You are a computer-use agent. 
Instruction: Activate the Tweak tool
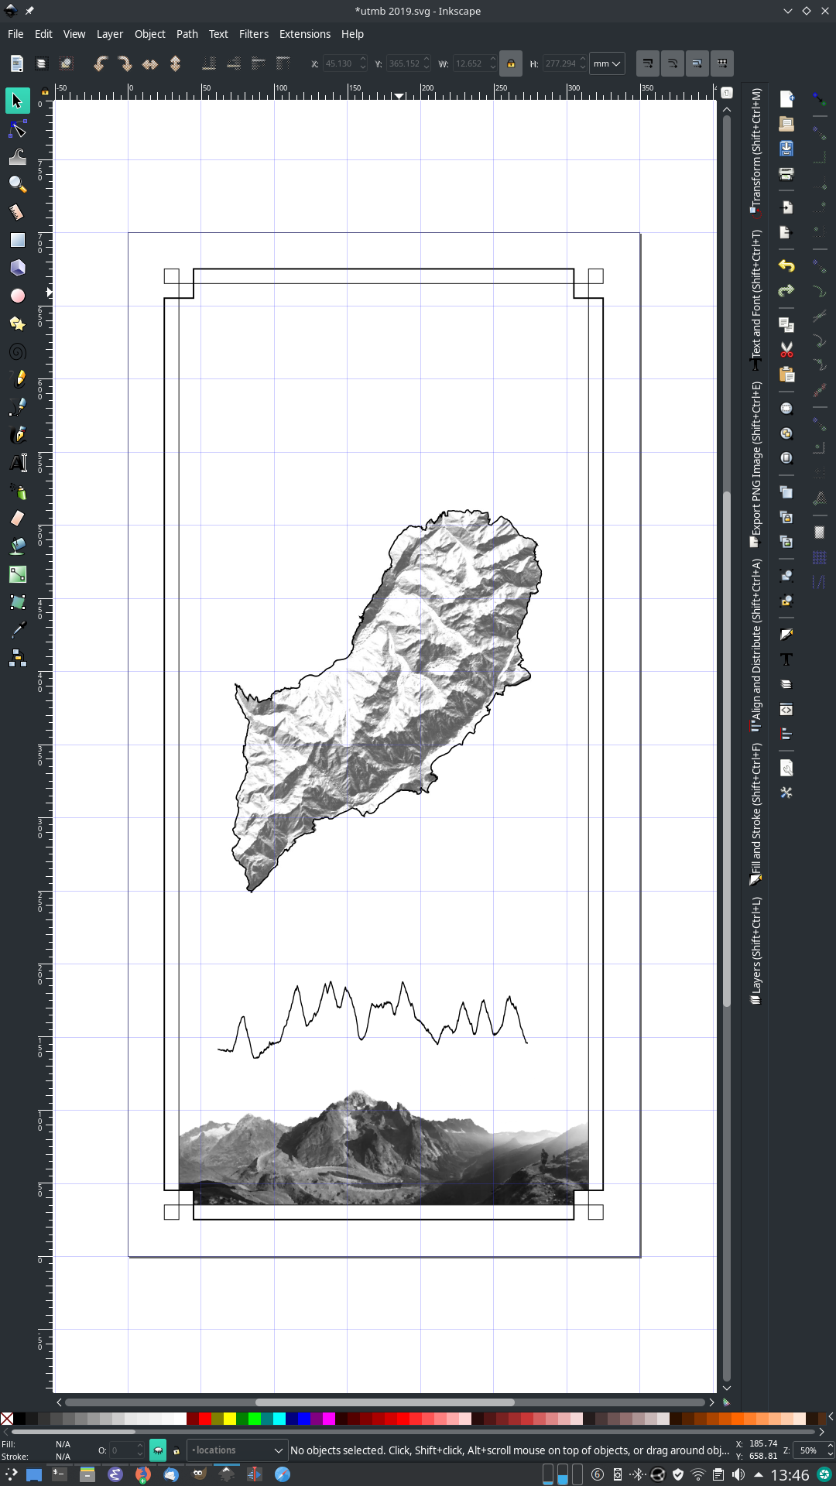tap(17, 156)
